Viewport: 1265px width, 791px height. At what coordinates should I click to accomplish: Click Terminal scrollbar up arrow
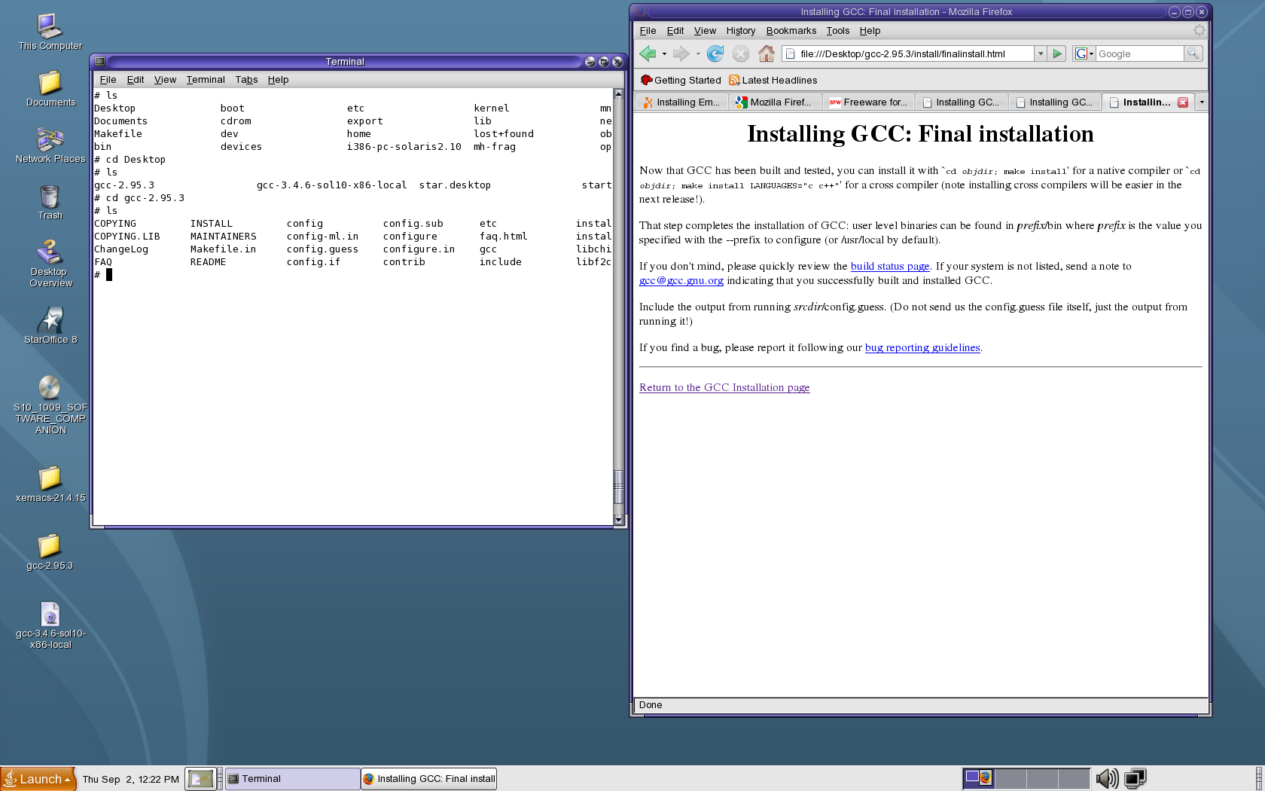pos(618,94)
